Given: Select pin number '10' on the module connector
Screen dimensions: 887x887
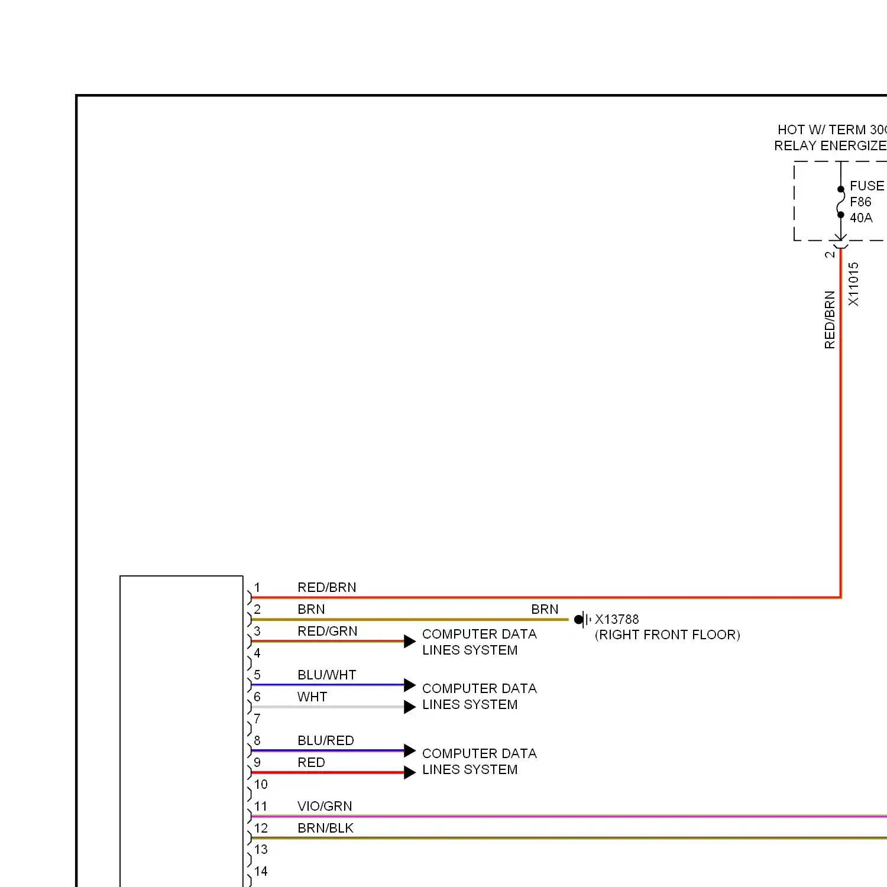Looking at the screenshot, I should pyautogui.click(x=261, y=784).
